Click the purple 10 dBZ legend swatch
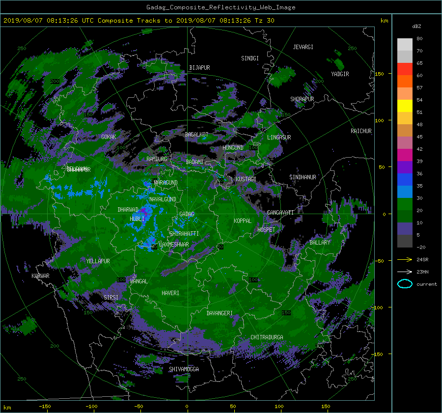This screenshot has height=413, width=442. tap(405, 228)
